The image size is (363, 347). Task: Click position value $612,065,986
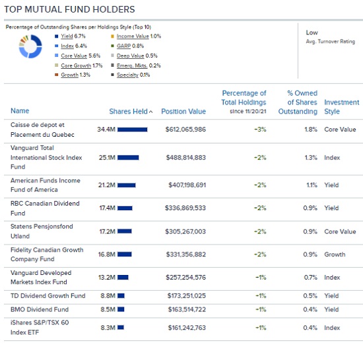pyautogui.click(x=185, y=130)
